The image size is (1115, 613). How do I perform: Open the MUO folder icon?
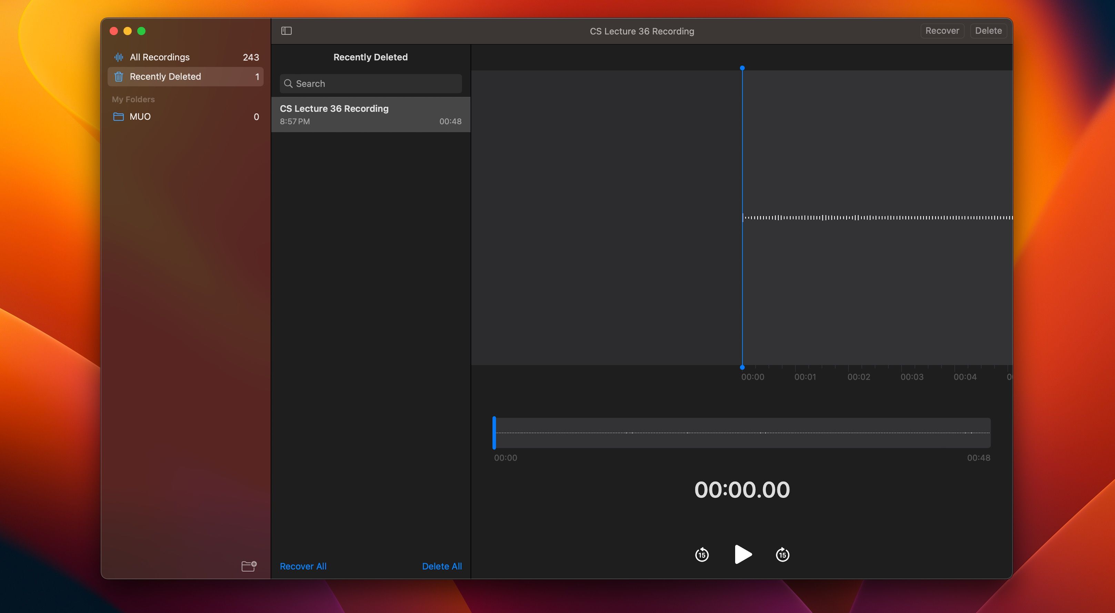click(x=118, y=116)
